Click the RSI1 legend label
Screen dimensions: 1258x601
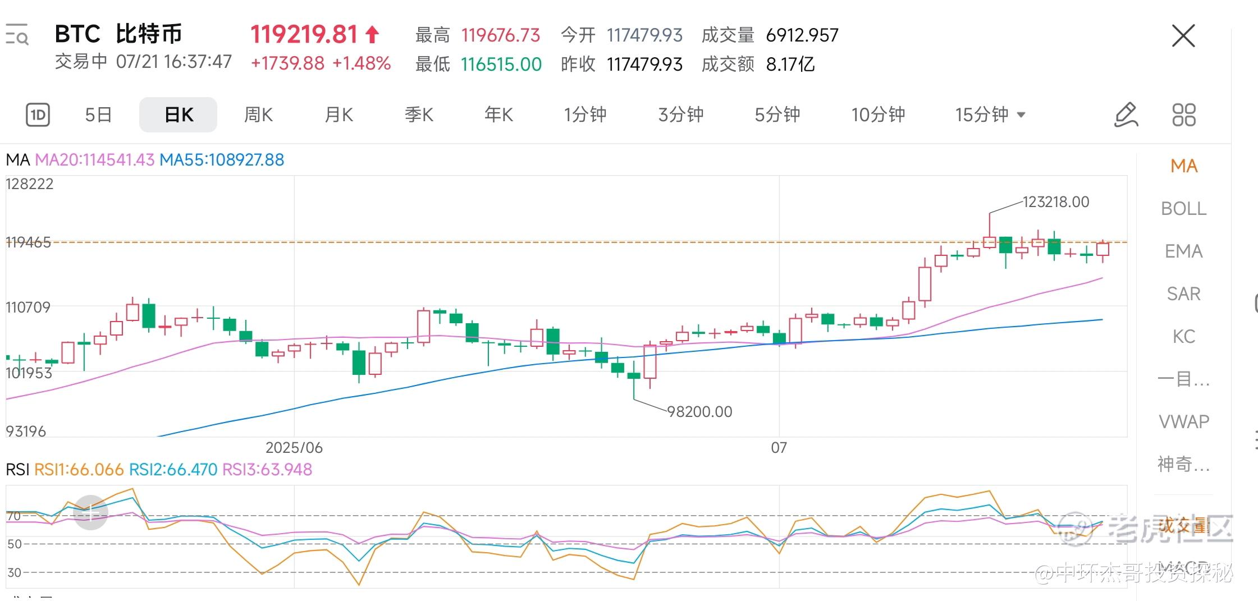(x=79, y=470)
